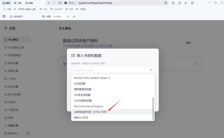The image size is (224, 138).
Task: Choose 2345加速浏览器 from the source list
Action: point(112,101)
